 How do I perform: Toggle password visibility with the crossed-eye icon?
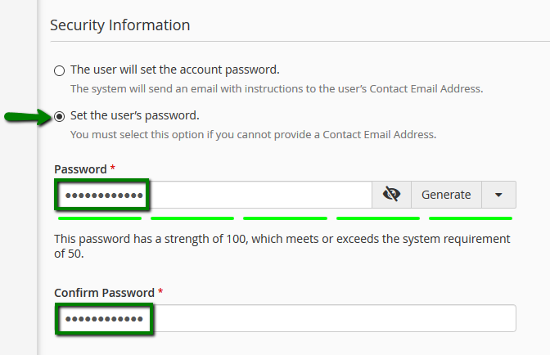click(391, 195)
